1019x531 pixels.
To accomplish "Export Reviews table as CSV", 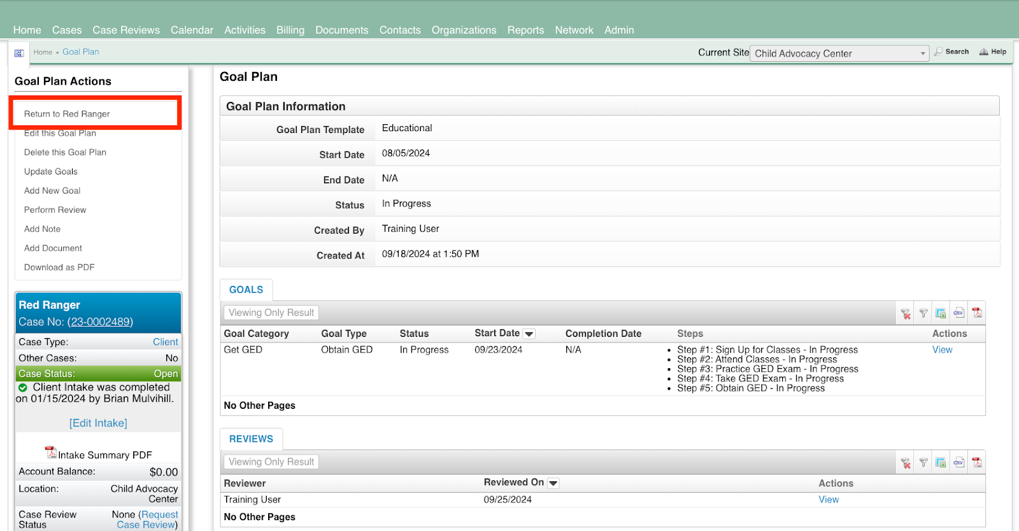I will click(958, 462).
